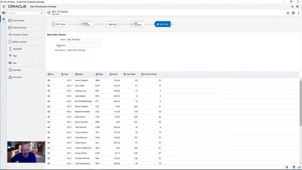The width and height of the screenshot is (302, 170).
Task: Select the Brock Osweiler name cell
Action: [x=82, y=122]
